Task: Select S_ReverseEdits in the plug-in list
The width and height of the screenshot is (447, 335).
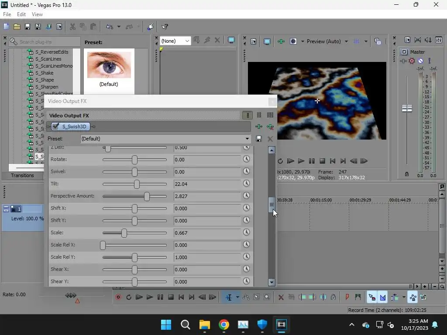Action: [x=52, y=52]
